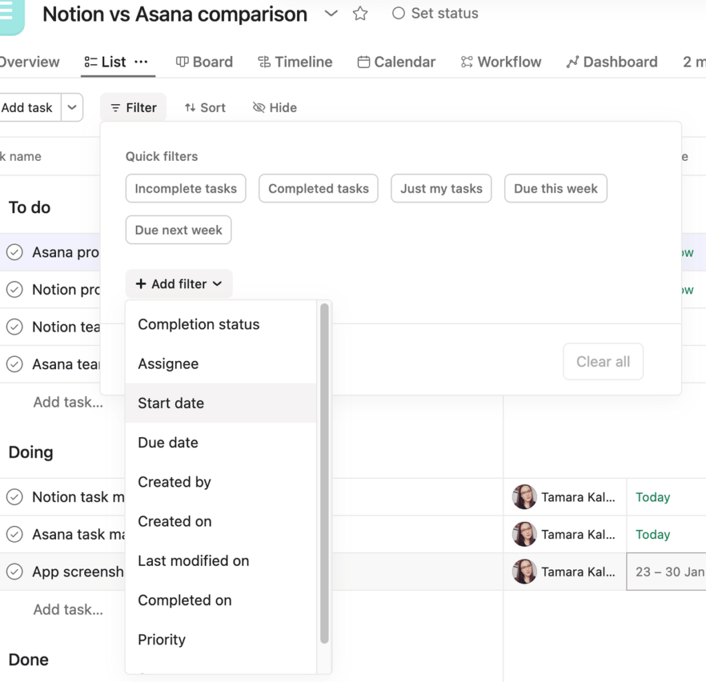This screenshot has height=682, width=706.
Task: Click the Hide fields icon
Action: click(x=258, y=107)
